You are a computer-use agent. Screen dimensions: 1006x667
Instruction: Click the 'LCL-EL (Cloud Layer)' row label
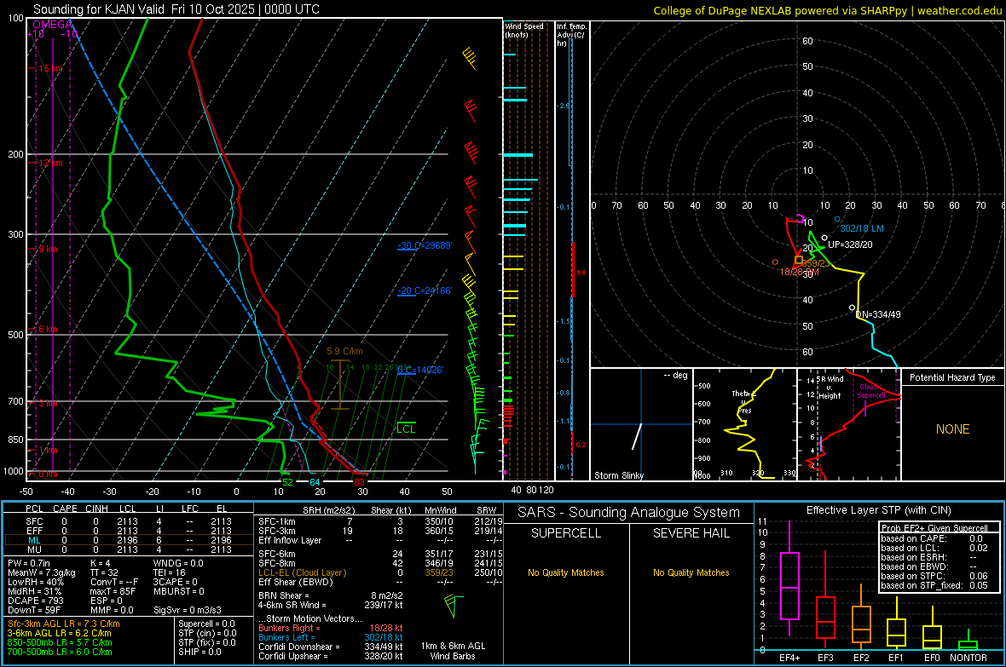pyautogui.click(x=302, y=572)
